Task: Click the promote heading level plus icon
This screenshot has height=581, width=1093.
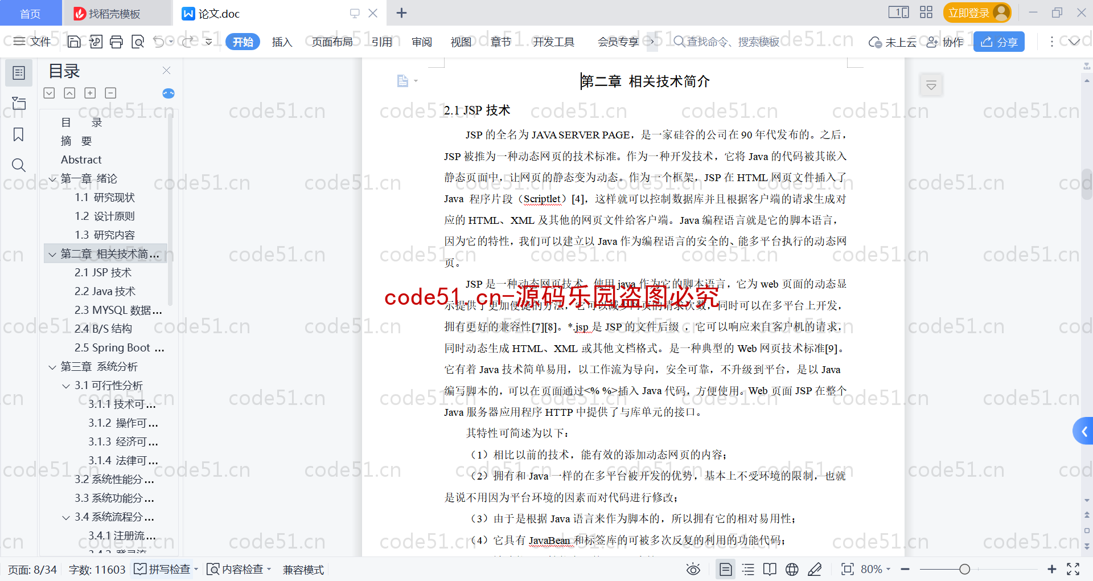Action: (x=90, y=93)
